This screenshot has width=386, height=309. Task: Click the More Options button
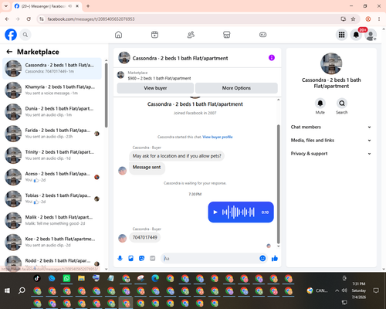236,88
